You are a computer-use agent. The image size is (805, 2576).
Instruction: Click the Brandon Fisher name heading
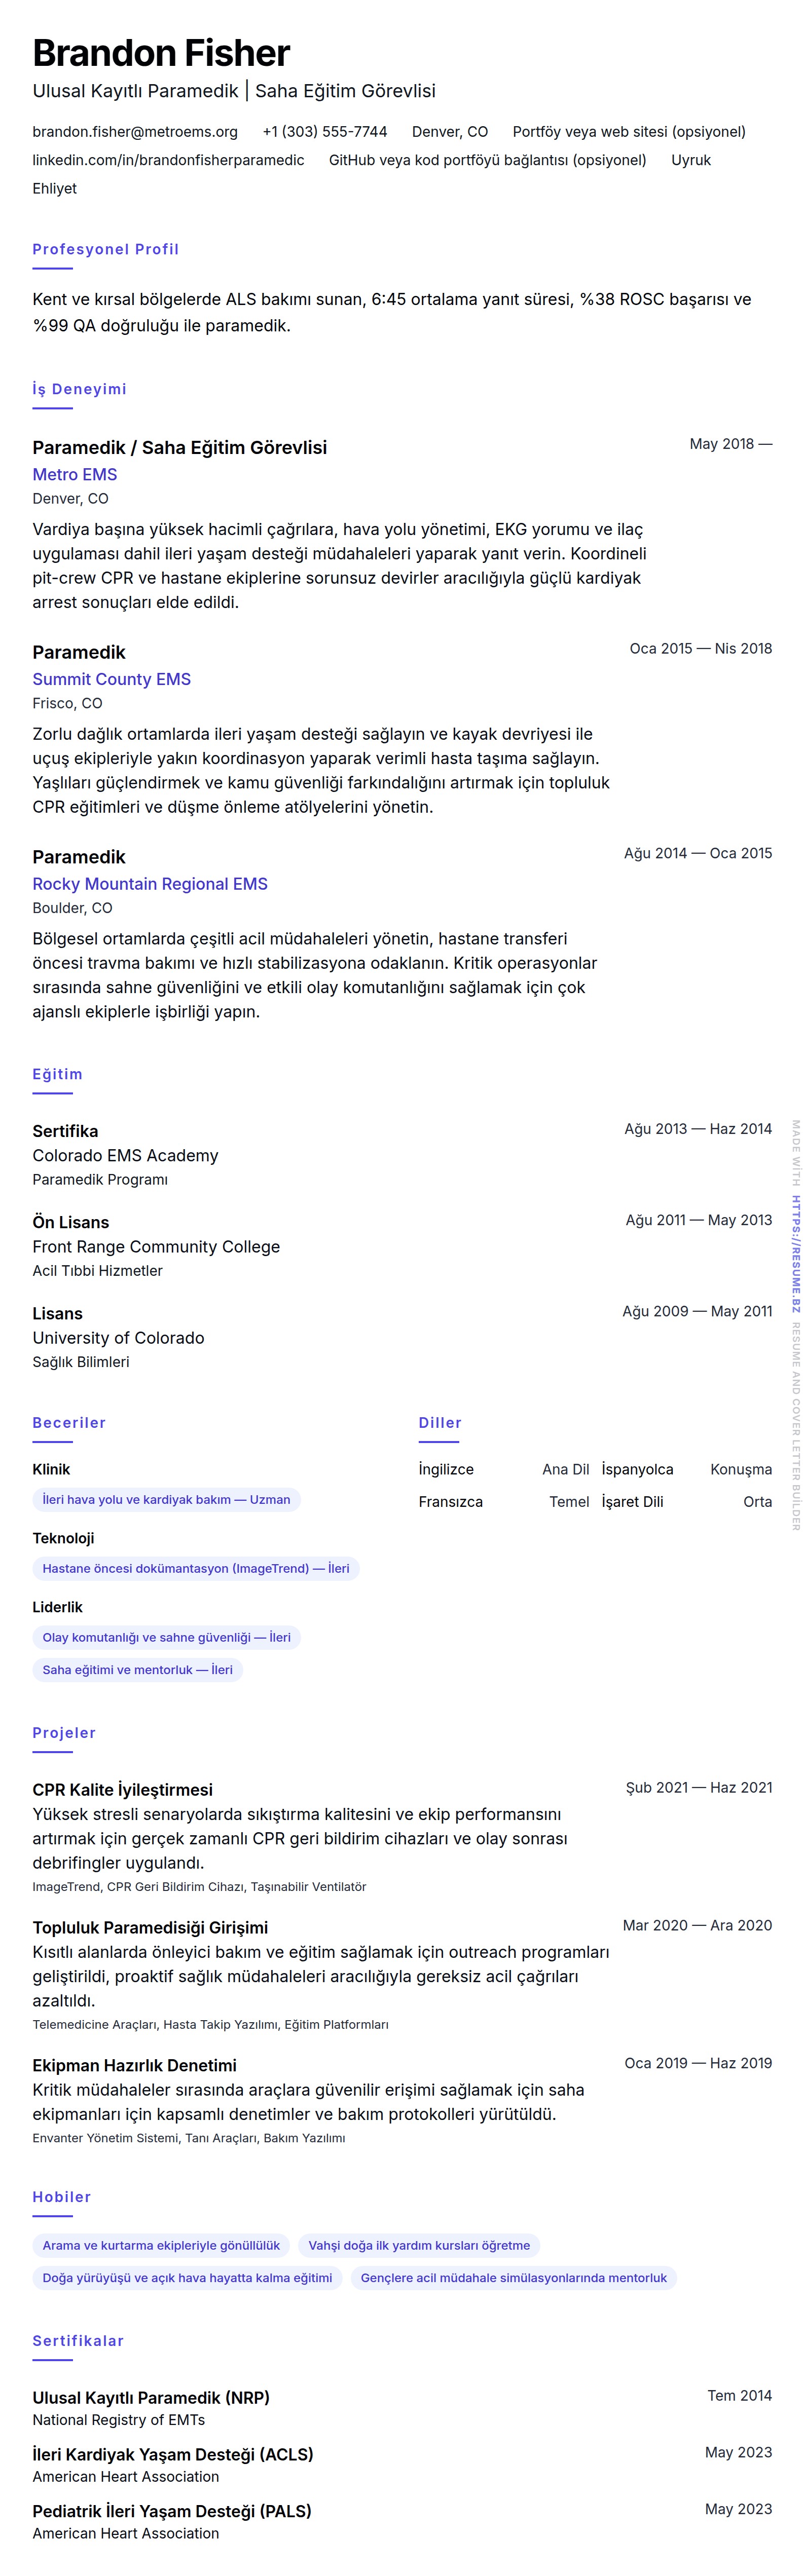pyautogui.click(x=161, y=53)
